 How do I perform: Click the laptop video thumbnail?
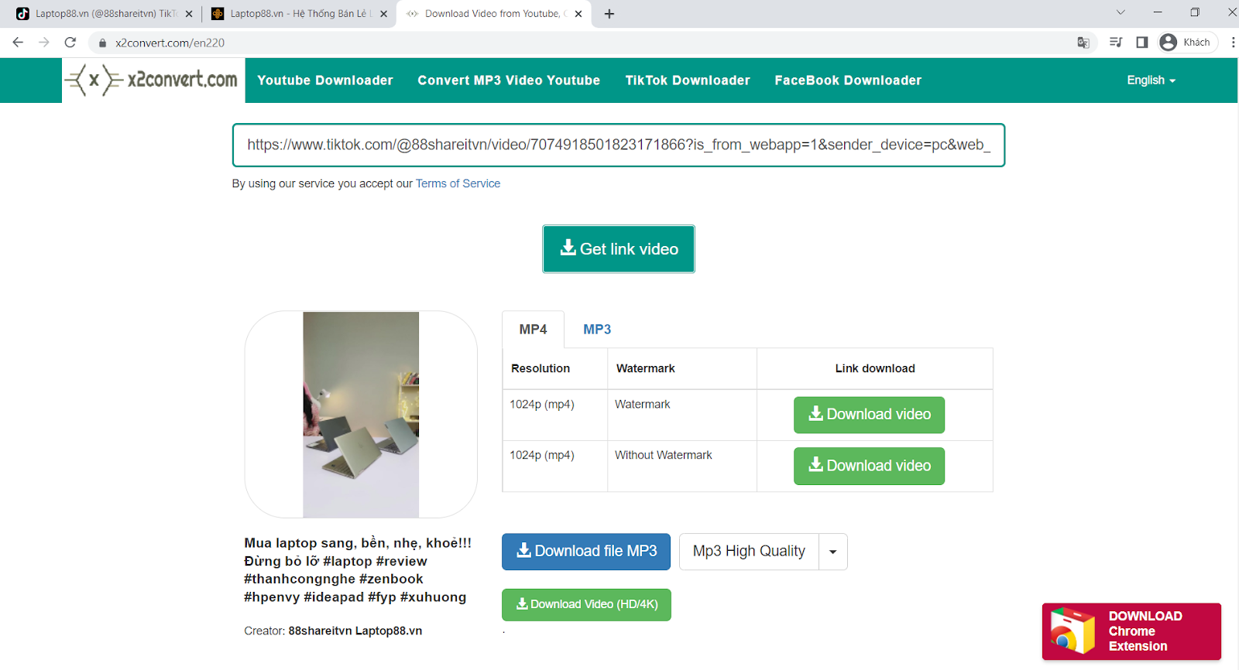pos(361,415)
